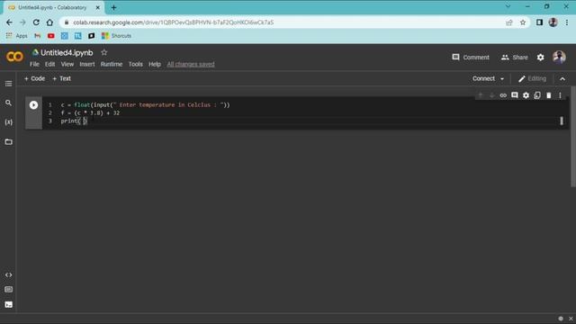Open cell editor settings gear icon
This screenshot has width=576, height=324.
pyautogui.click(x=526, y=95)
